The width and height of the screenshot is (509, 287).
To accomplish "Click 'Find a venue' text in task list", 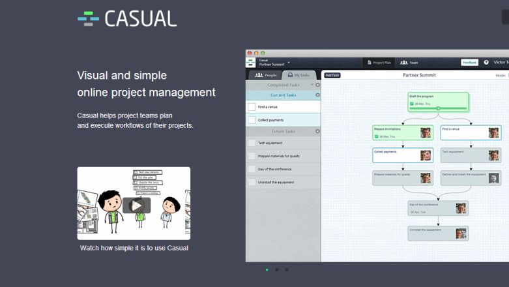I will pyautogui.click(x=267, y=107).
